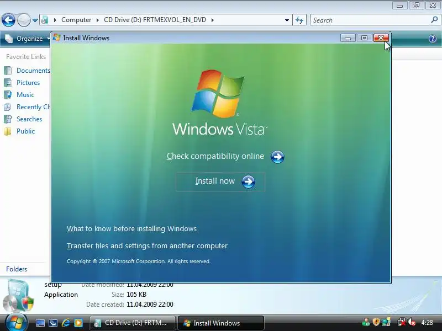442x331 pixels.
Task: Click the security shield tray icon
Action: 376,322
